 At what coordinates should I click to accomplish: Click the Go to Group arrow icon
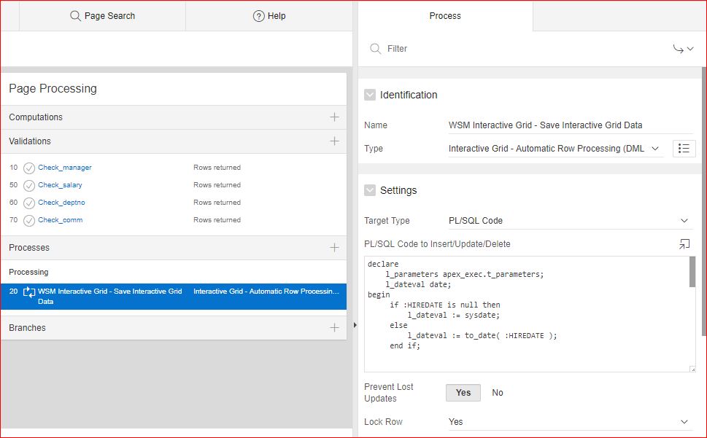pos(682,49)
